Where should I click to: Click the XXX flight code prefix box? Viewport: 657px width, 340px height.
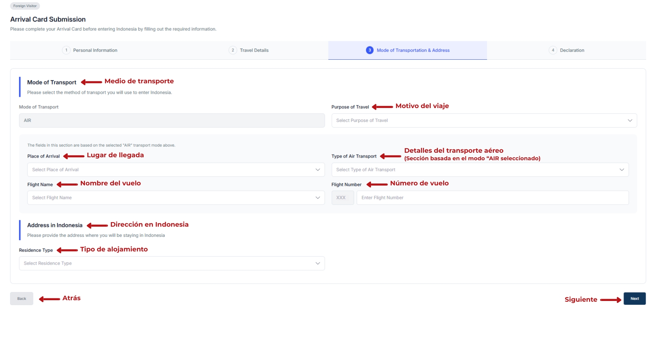342,198
